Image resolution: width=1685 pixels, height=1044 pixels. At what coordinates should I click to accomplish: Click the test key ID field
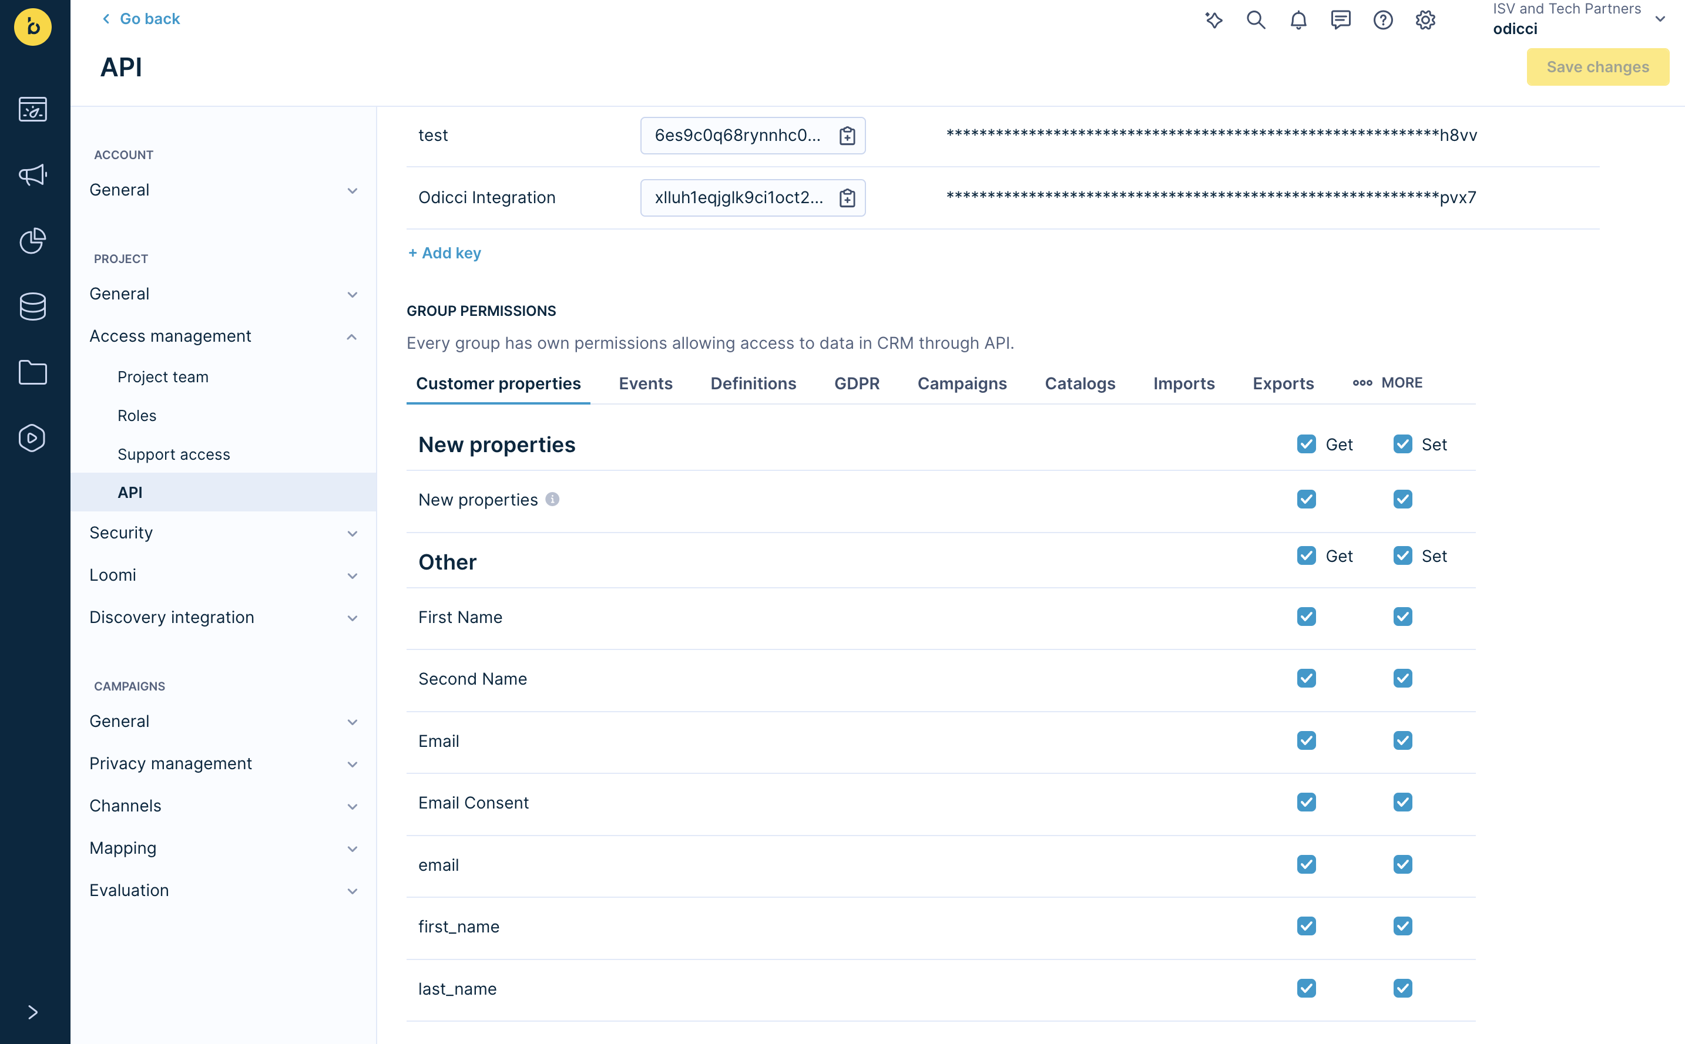[737, 135]
